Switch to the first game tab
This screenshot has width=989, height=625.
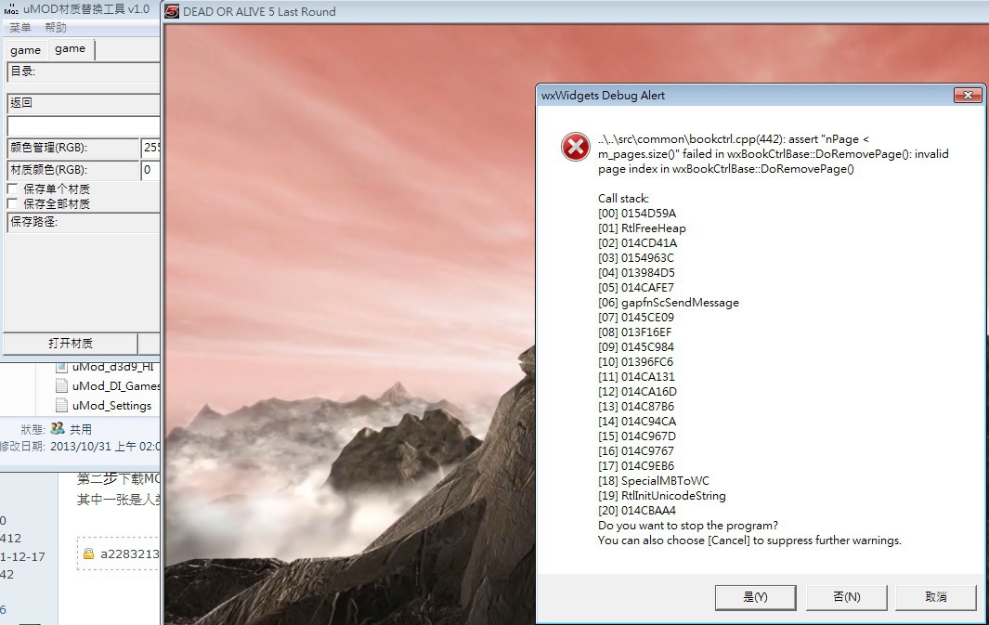coord(26,50)
